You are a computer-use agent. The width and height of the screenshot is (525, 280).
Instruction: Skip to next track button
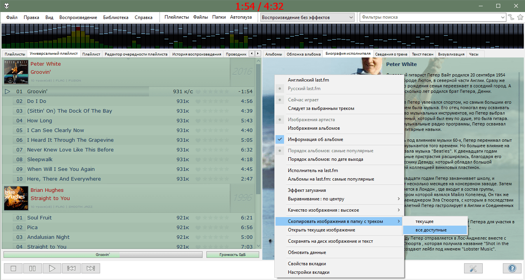[x=91, y=268]
